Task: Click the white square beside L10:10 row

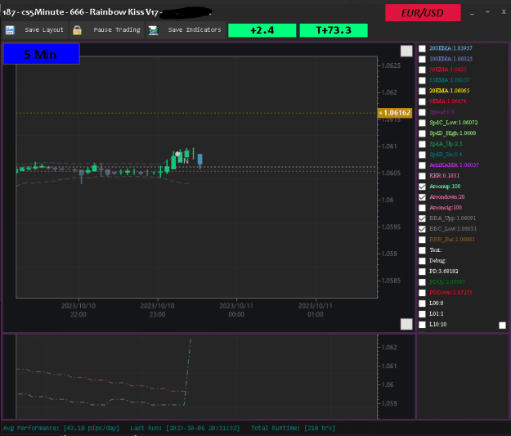Action: pos(502,325)
